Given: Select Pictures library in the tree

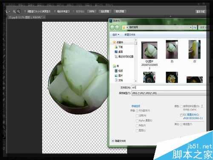Looking at the screenshot, I should [x=121, y=76].
